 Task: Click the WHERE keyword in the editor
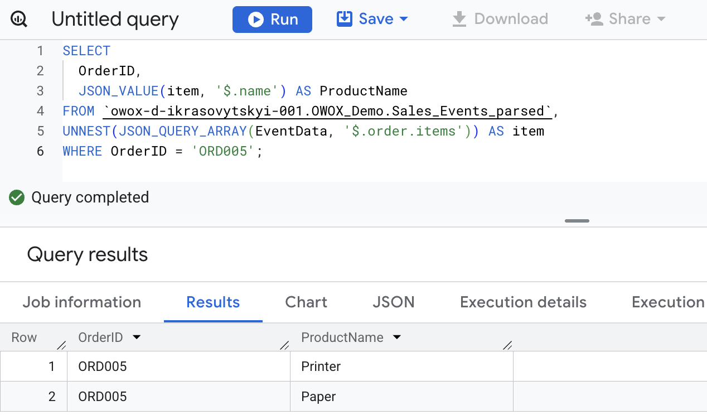pos(83,151)
